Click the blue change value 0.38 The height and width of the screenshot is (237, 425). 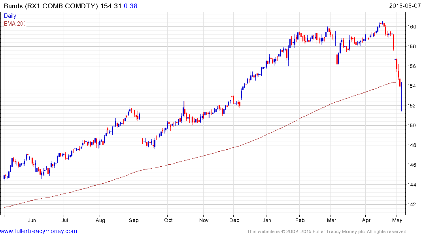coord(130,6)
